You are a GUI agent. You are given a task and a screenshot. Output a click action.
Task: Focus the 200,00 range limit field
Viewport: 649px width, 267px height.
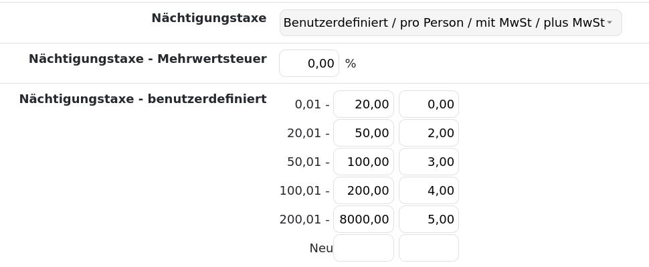click(x=363, y=191)
